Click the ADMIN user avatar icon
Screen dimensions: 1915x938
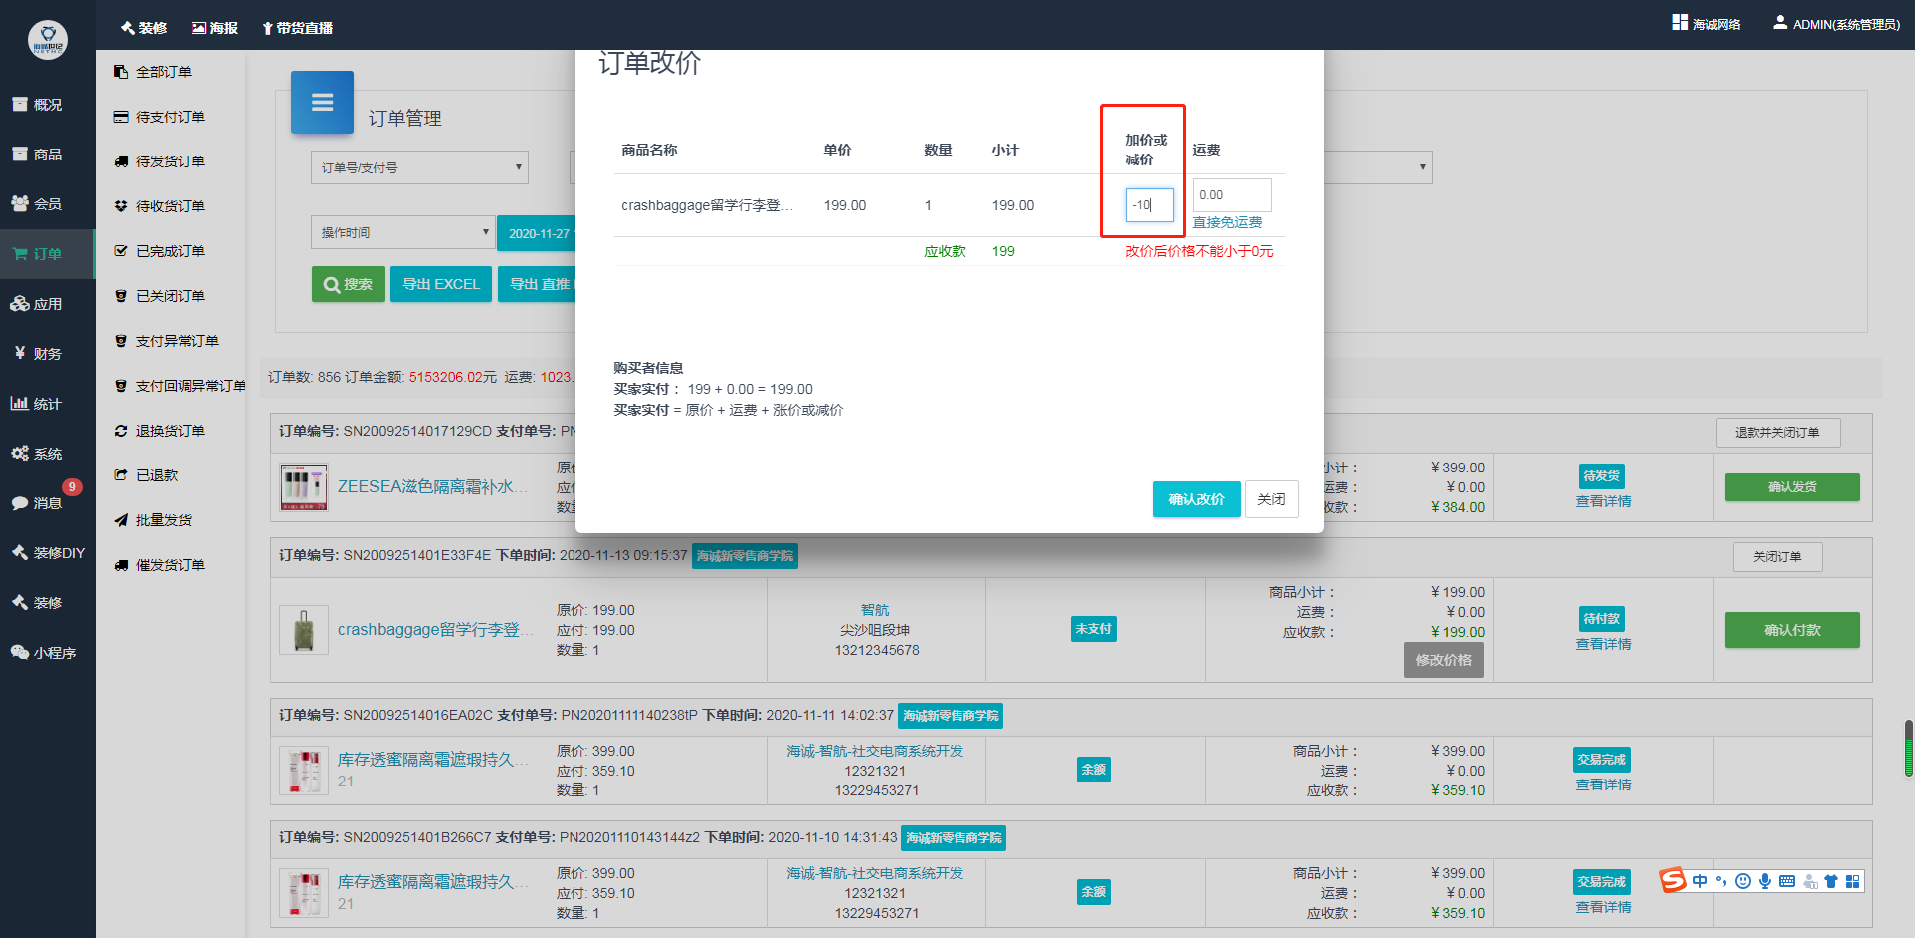tap(1780, 23)
